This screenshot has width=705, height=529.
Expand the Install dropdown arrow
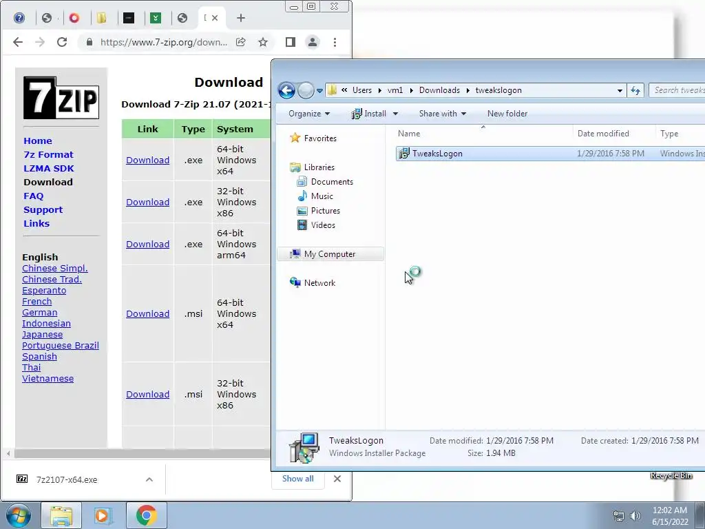tap(395, 114)
